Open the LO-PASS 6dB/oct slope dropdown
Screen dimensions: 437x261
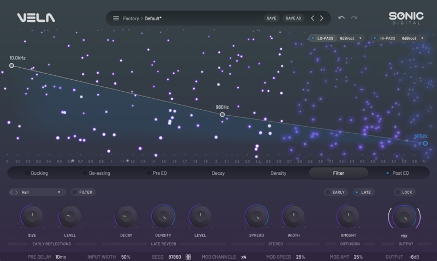point(351,38)
